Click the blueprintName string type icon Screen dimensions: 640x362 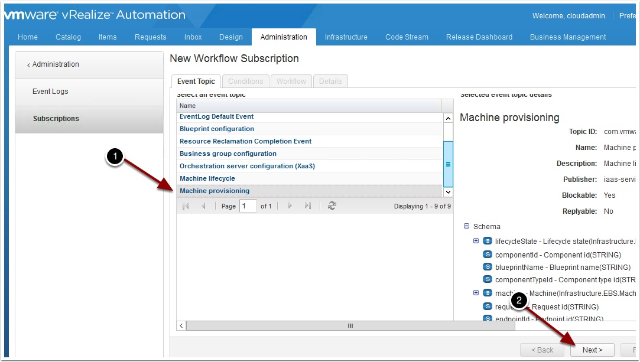[x=488, y=267]
